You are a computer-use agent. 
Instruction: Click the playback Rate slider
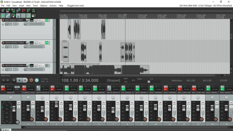(x=149, y=82)
